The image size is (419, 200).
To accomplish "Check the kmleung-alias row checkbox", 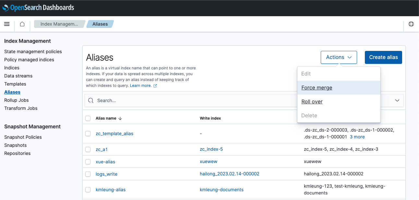I will click(x=88, y=189).
